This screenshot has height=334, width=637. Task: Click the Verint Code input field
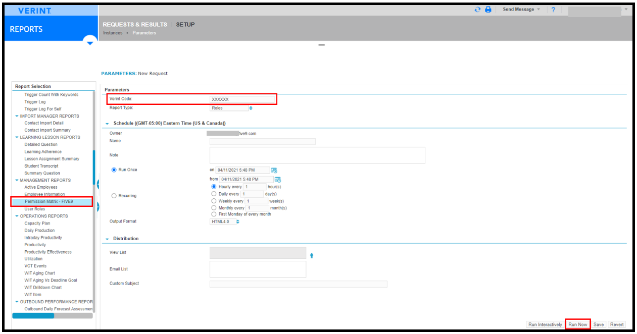[242, 99]
